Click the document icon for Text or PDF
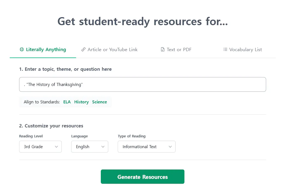This screenshot has height=191, width=288. point(163,50)
